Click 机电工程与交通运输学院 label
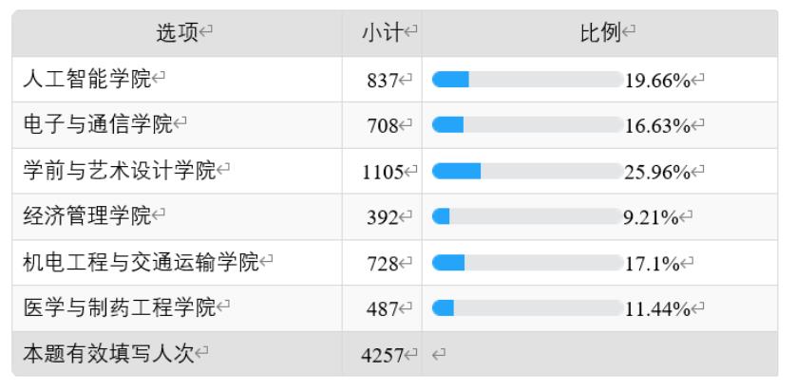The image size is (796, 390). 142,263
